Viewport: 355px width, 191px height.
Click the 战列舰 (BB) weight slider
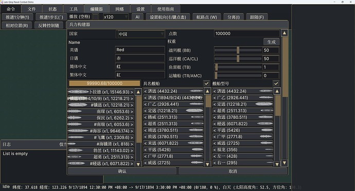coord(238,50)
